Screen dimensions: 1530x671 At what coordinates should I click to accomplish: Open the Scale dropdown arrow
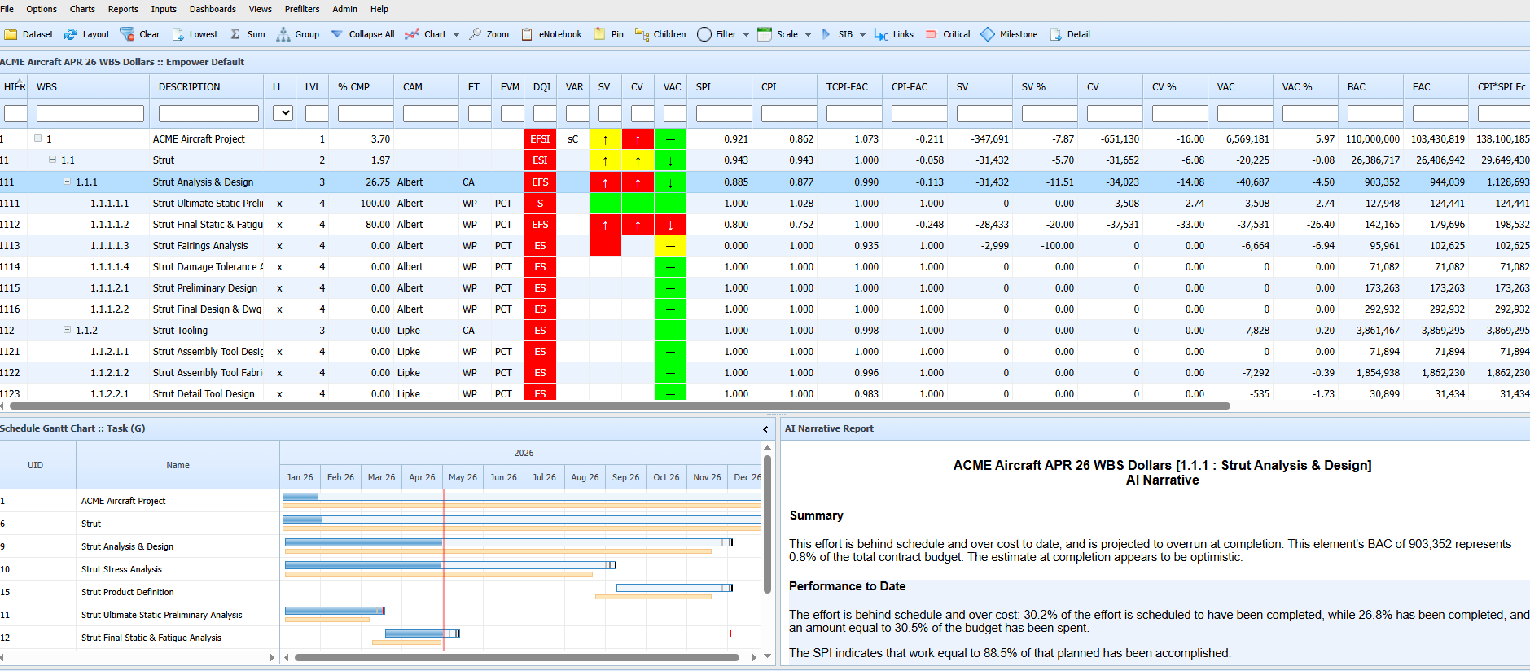pos(808,35)
